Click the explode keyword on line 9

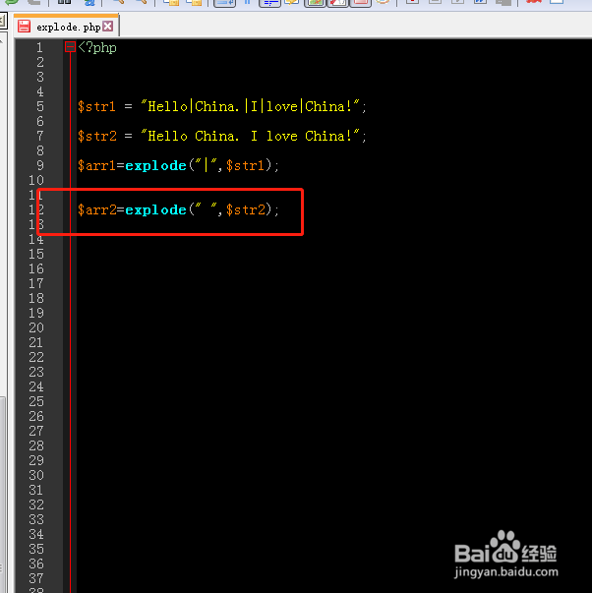(155, 166)
